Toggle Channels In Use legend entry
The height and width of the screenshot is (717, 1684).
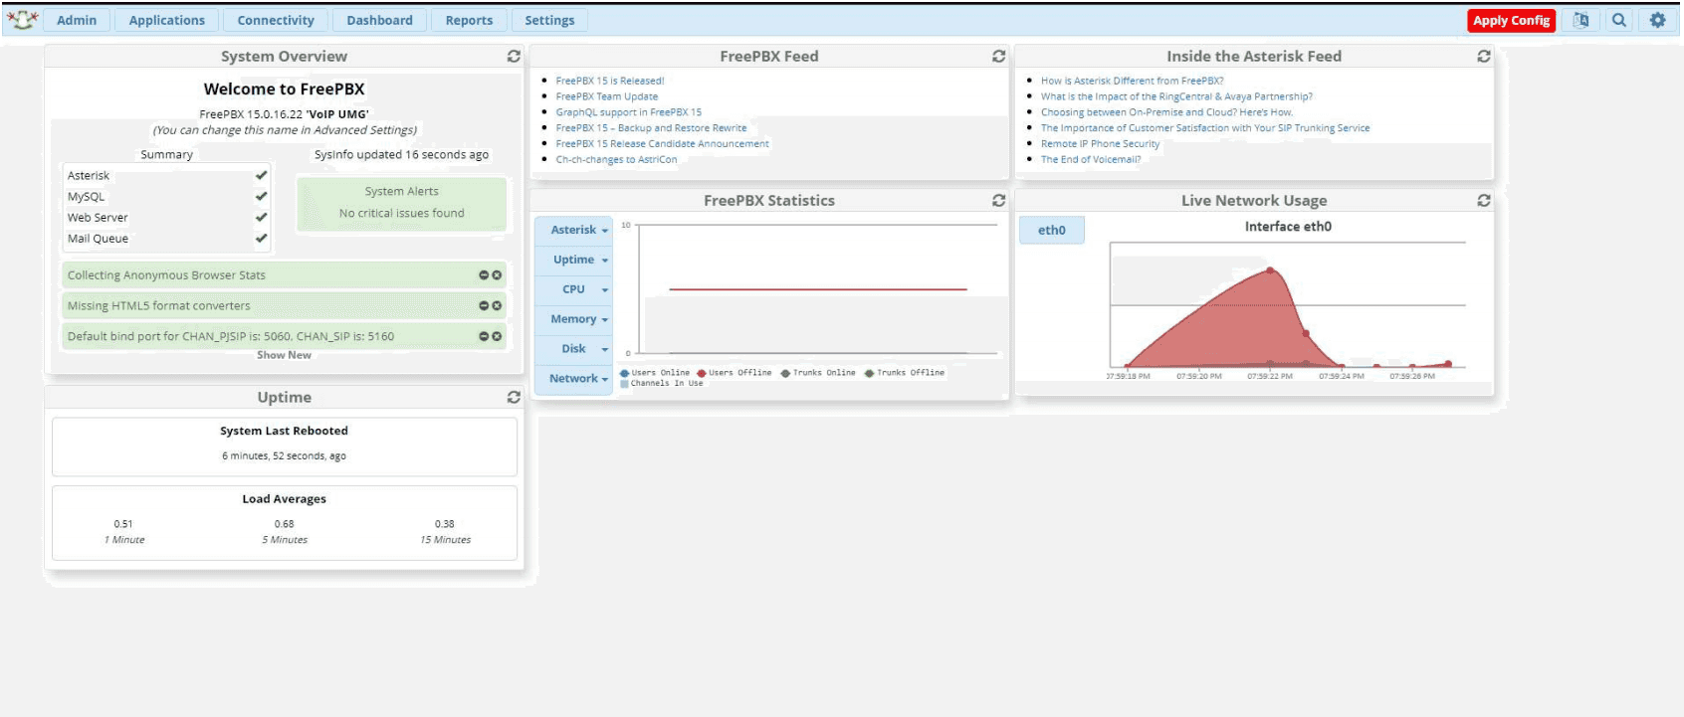tap(662, 383)
